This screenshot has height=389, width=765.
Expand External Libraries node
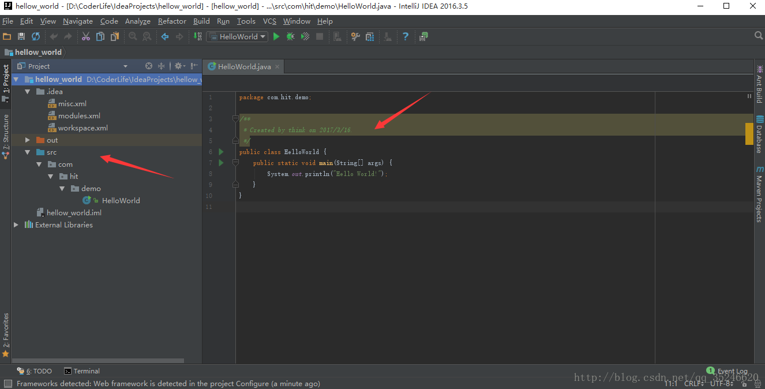pyautogui.click(x=16, y=225)
